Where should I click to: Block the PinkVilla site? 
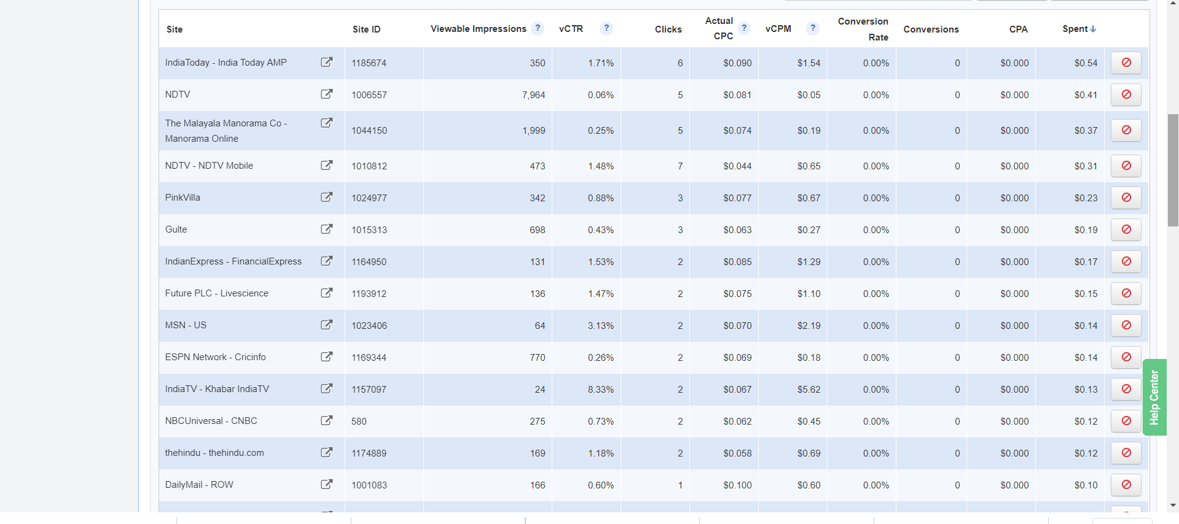[1126, 198]
